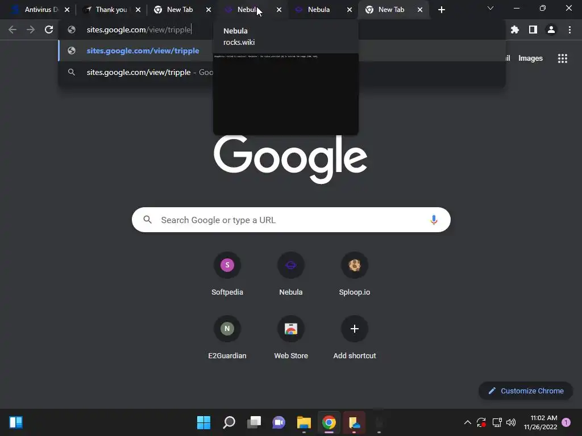Add a new shortcut tile

(x=355, y=338)
